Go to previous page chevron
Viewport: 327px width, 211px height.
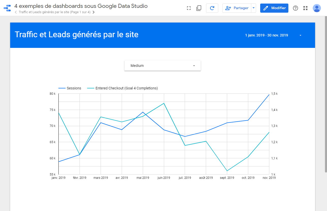pyautogui.click(x=16, y=12)
